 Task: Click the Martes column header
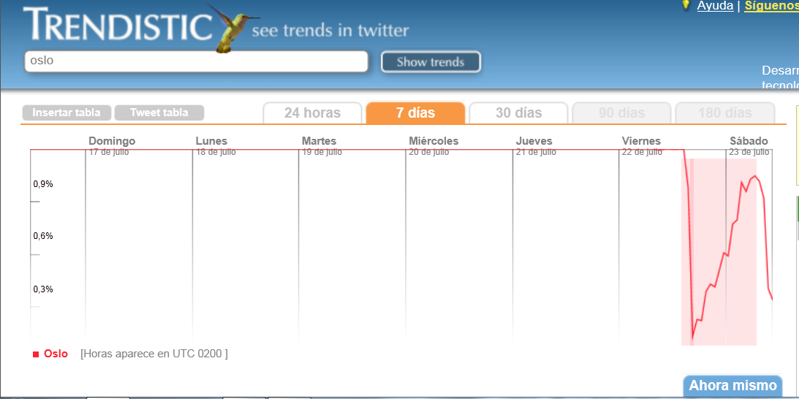coord(319,140)
